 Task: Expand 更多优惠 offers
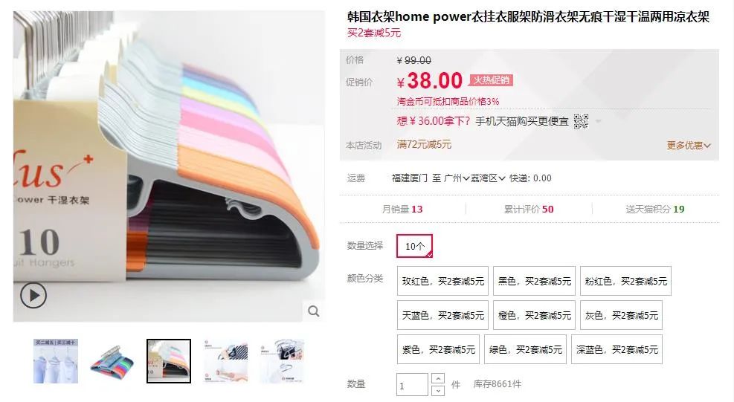pyautogui.click(x=689, y=146)
